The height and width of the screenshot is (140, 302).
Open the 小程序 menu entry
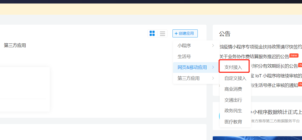pyautogui.click(x=196, y=46)
